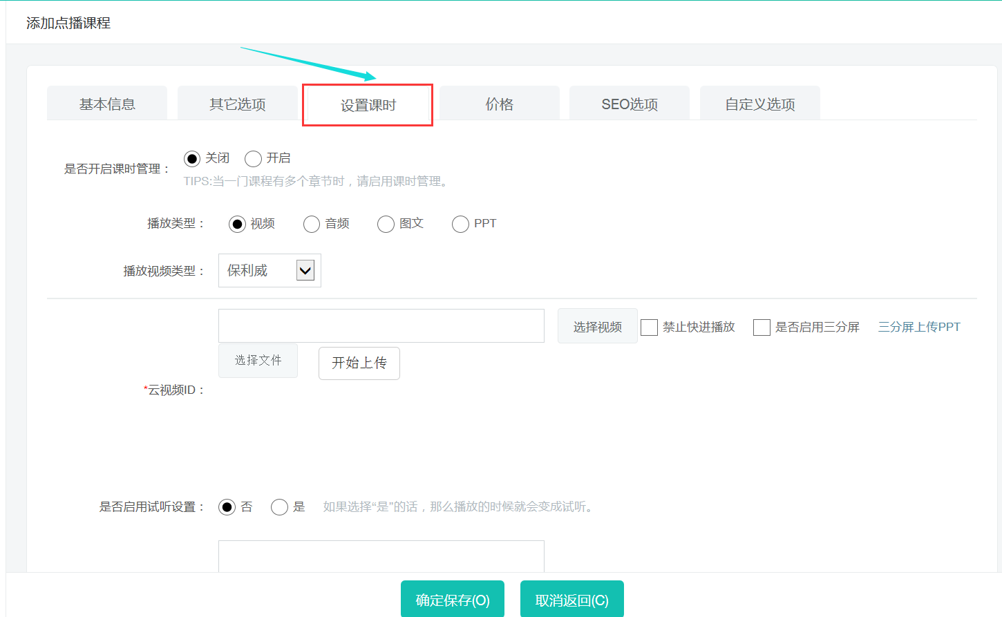Select 图文 playback type
This screenshot has width=1002, height=617.
click(x=386, y=224)
